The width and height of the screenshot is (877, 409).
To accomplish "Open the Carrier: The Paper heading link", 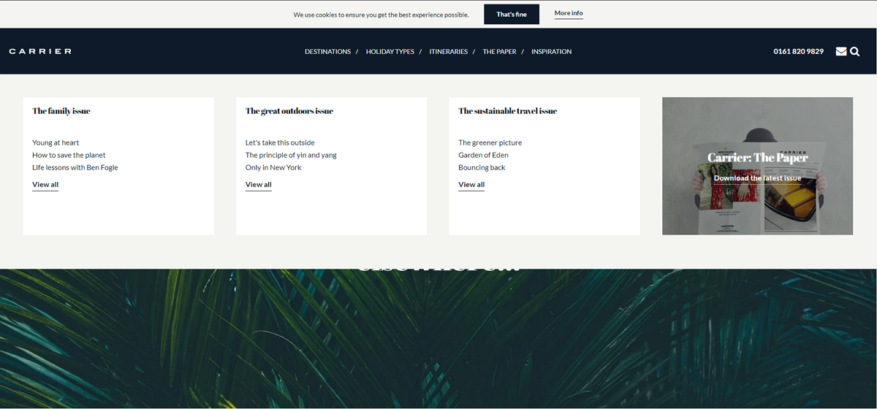I will 758,158.
